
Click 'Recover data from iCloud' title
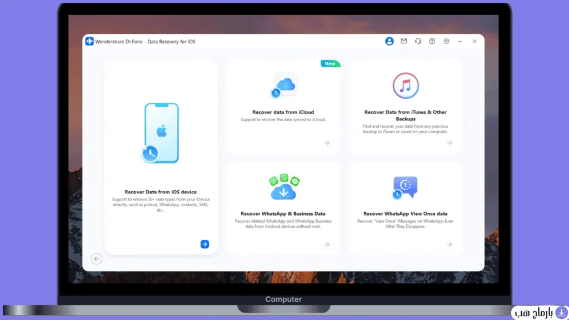[x=283, y=112]
